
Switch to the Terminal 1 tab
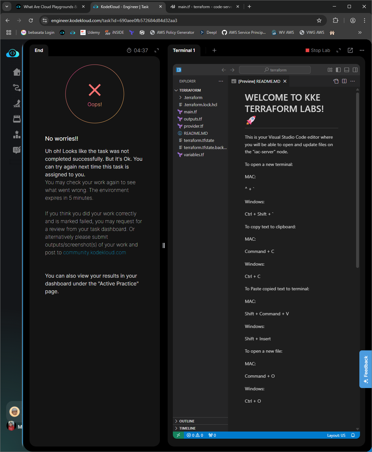[184, 50]
